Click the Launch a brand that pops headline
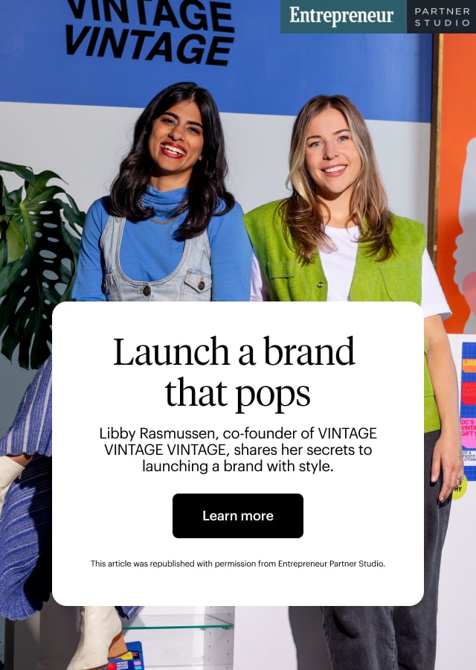 tap(234, 372)
